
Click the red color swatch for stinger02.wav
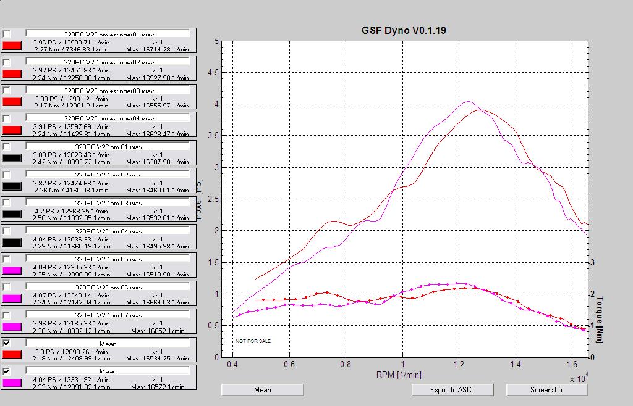pyautogui.click(x=12, y=74)
